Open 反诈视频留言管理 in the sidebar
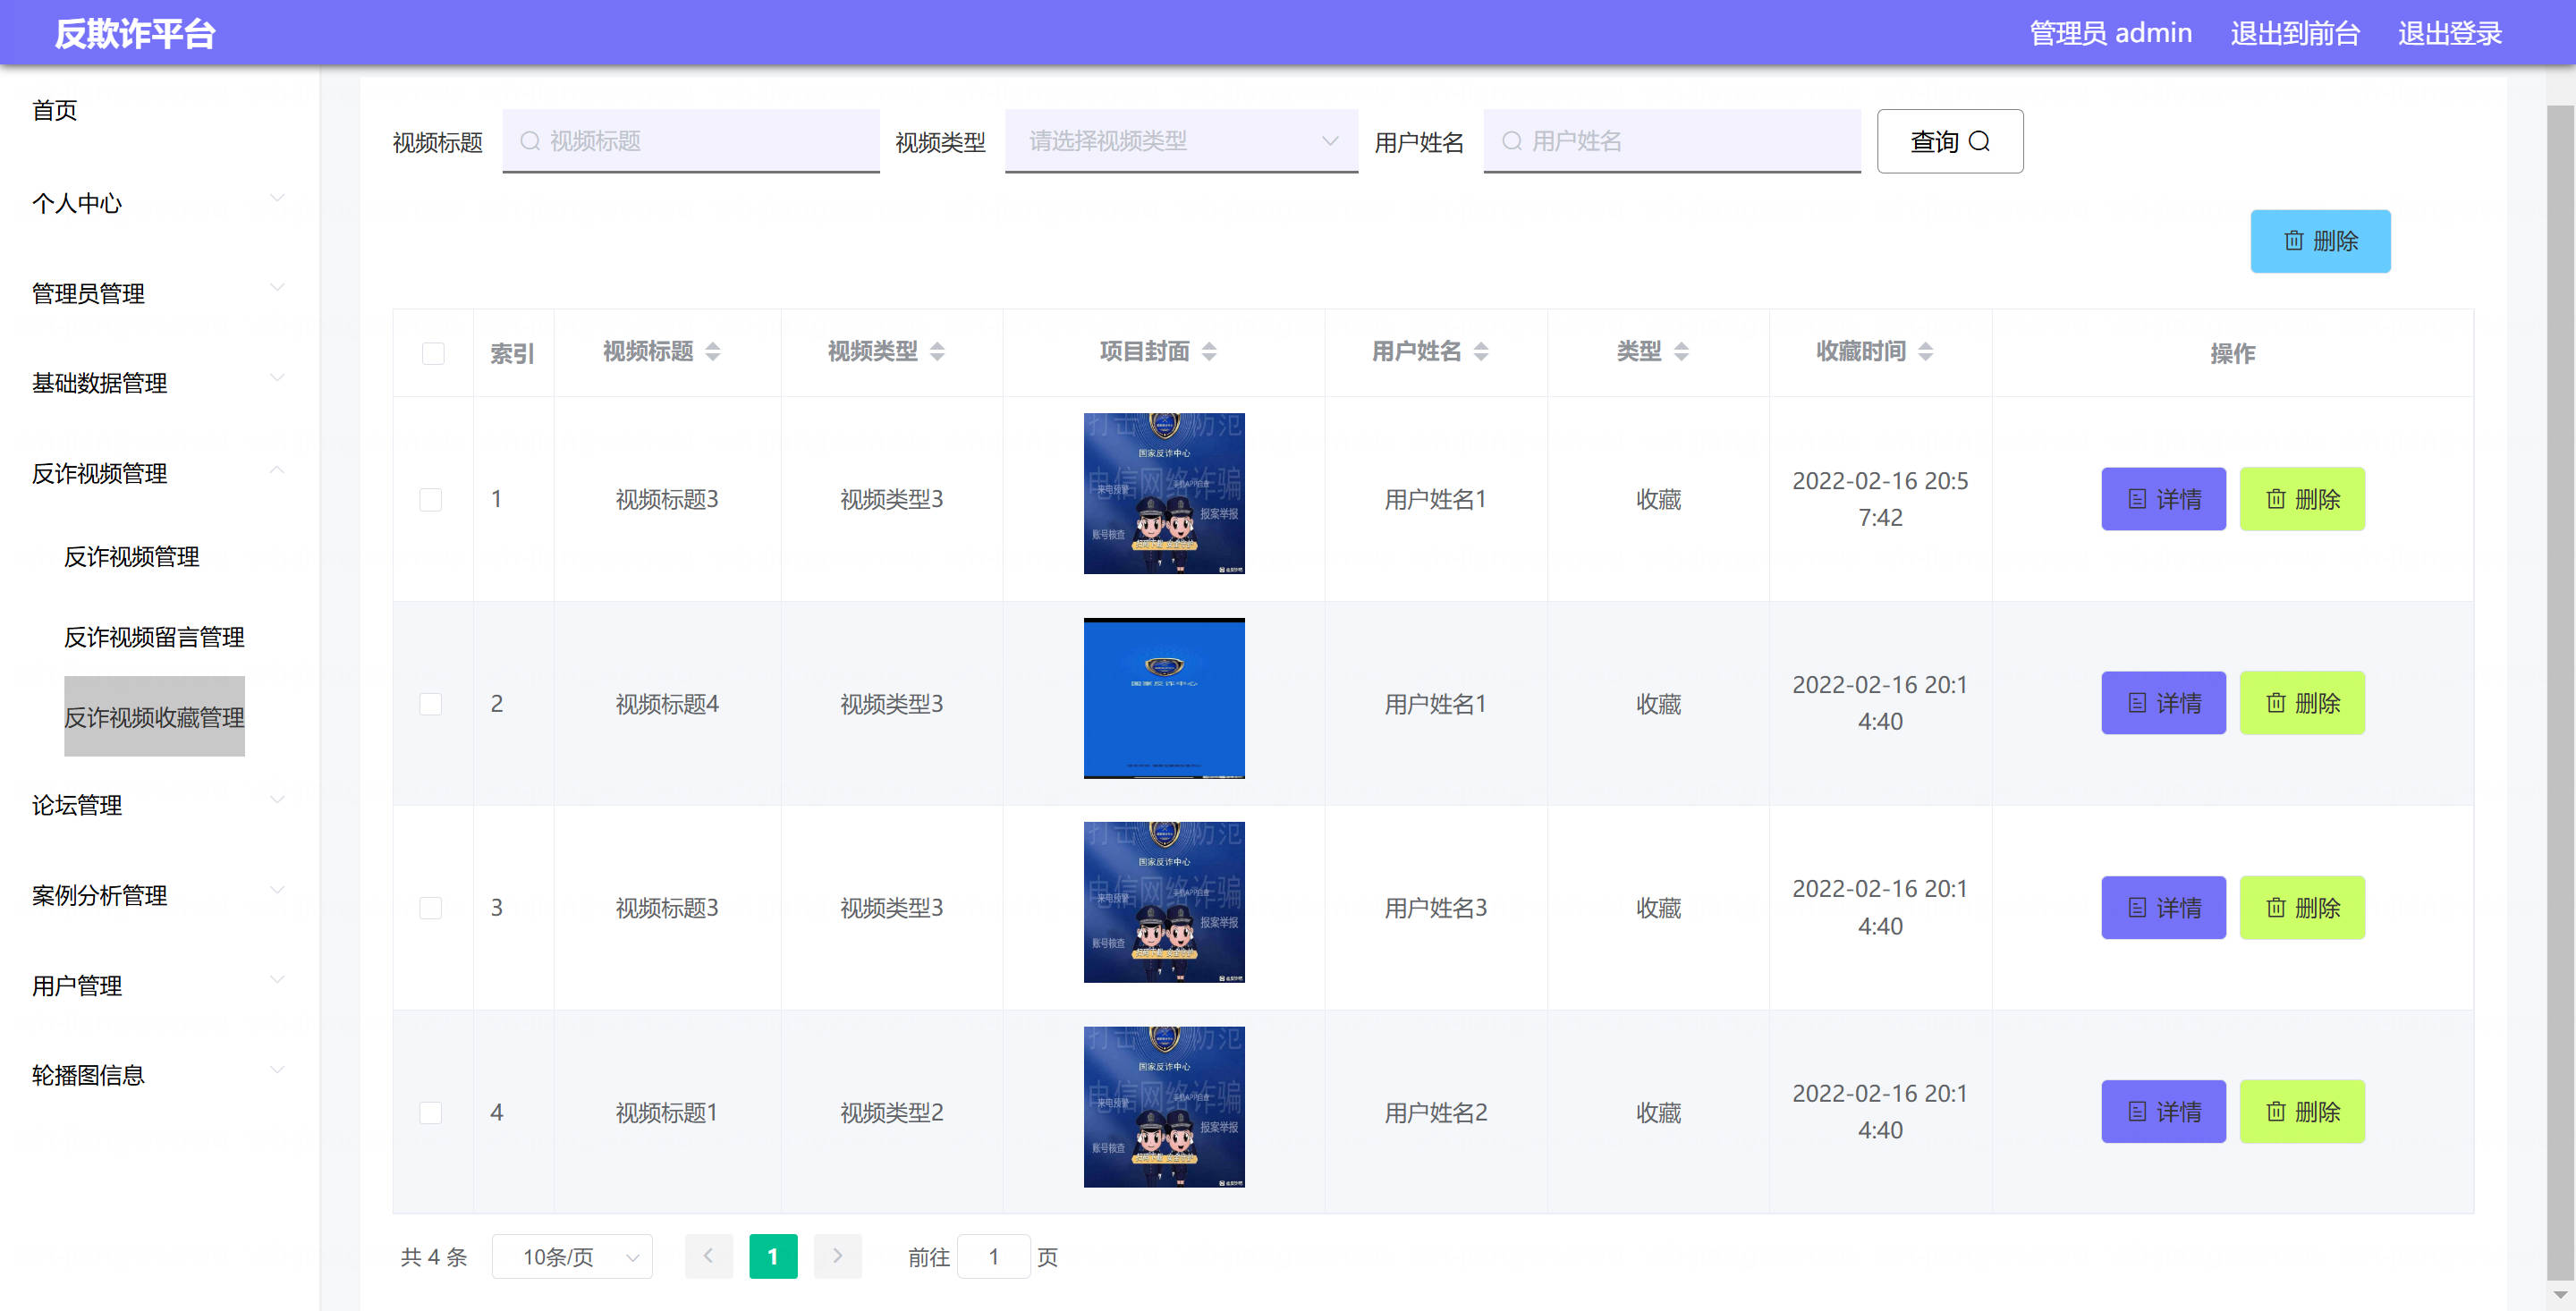Image resolution: width=2576 pixels, height=1311 pixels. (154, 637)
